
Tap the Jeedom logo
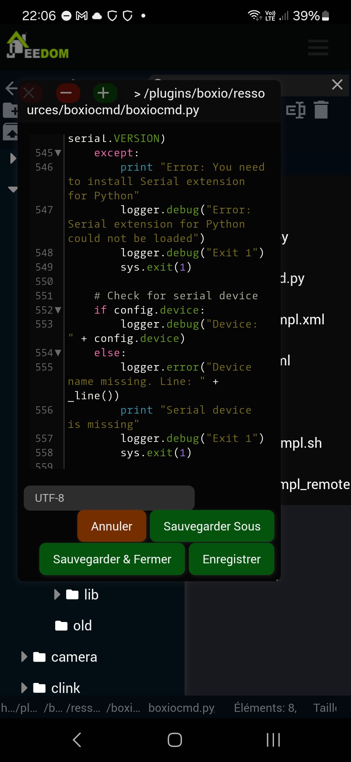[x=37, y=45]
